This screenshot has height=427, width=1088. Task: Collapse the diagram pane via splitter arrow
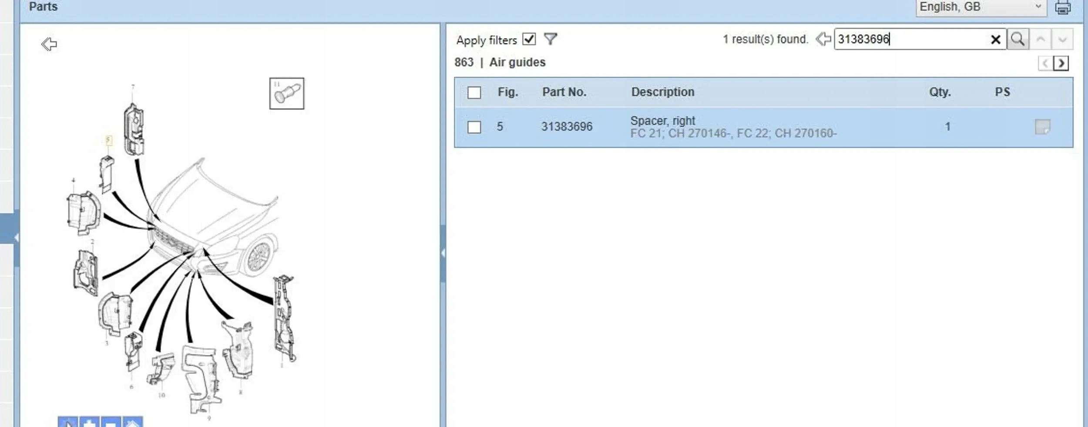(443, 253)
